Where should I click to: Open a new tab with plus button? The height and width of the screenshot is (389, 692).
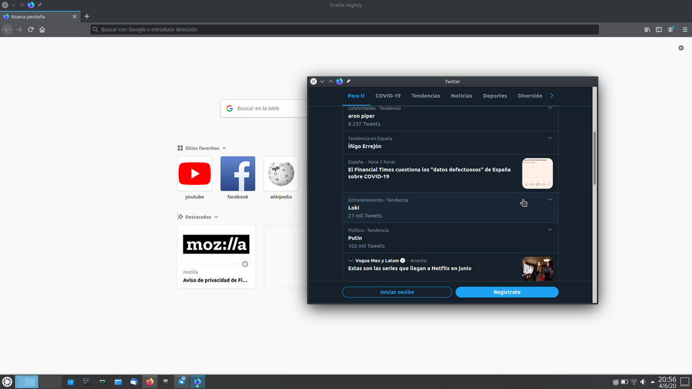[x=86, y=16]
